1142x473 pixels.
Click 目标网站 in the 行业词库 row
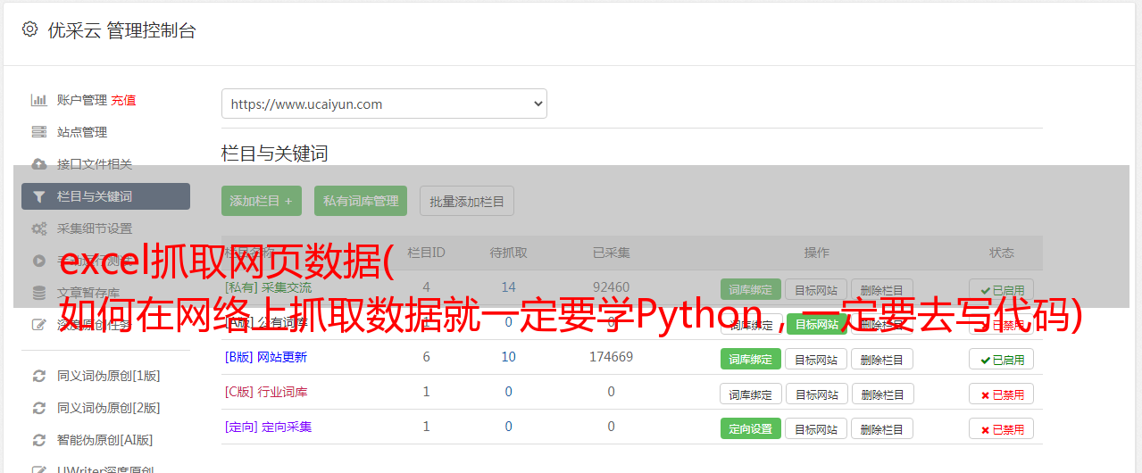(x=816, y=394)
